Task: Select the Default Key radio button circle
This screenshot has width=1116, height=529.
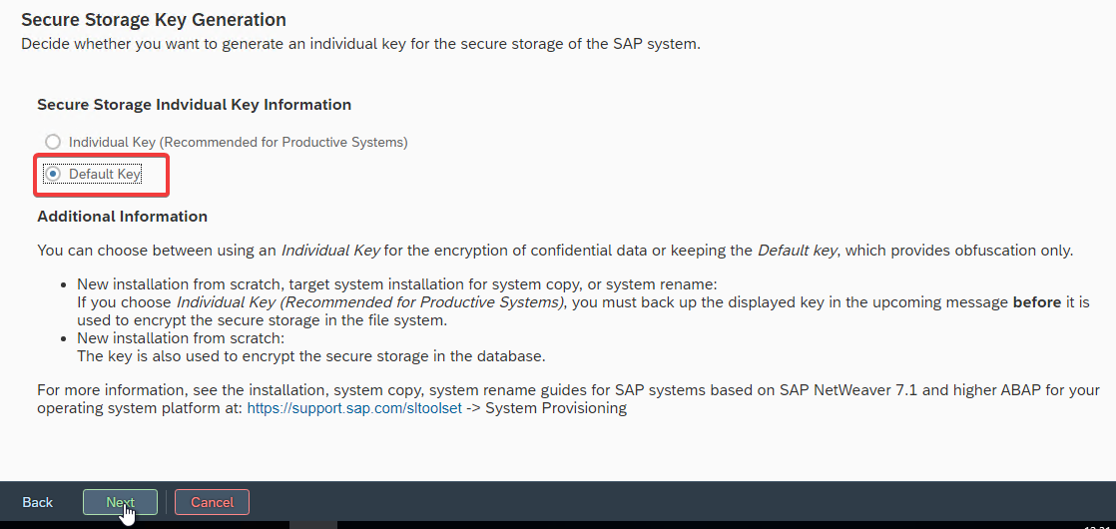Action: click(53, 175)
